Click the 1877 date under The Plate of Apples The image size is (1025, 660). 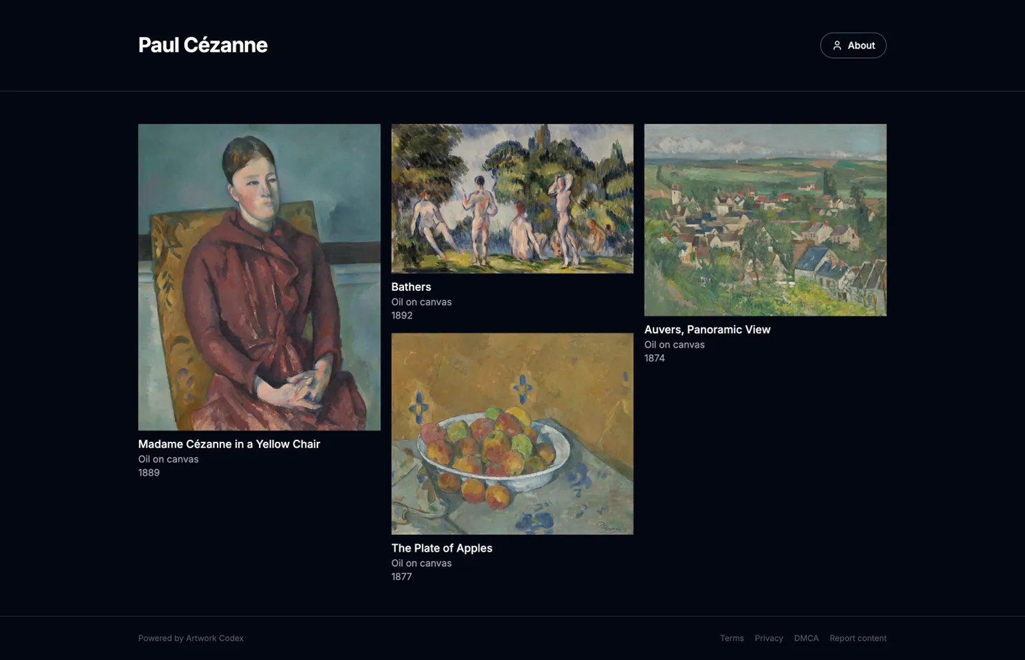pos(401,577)
